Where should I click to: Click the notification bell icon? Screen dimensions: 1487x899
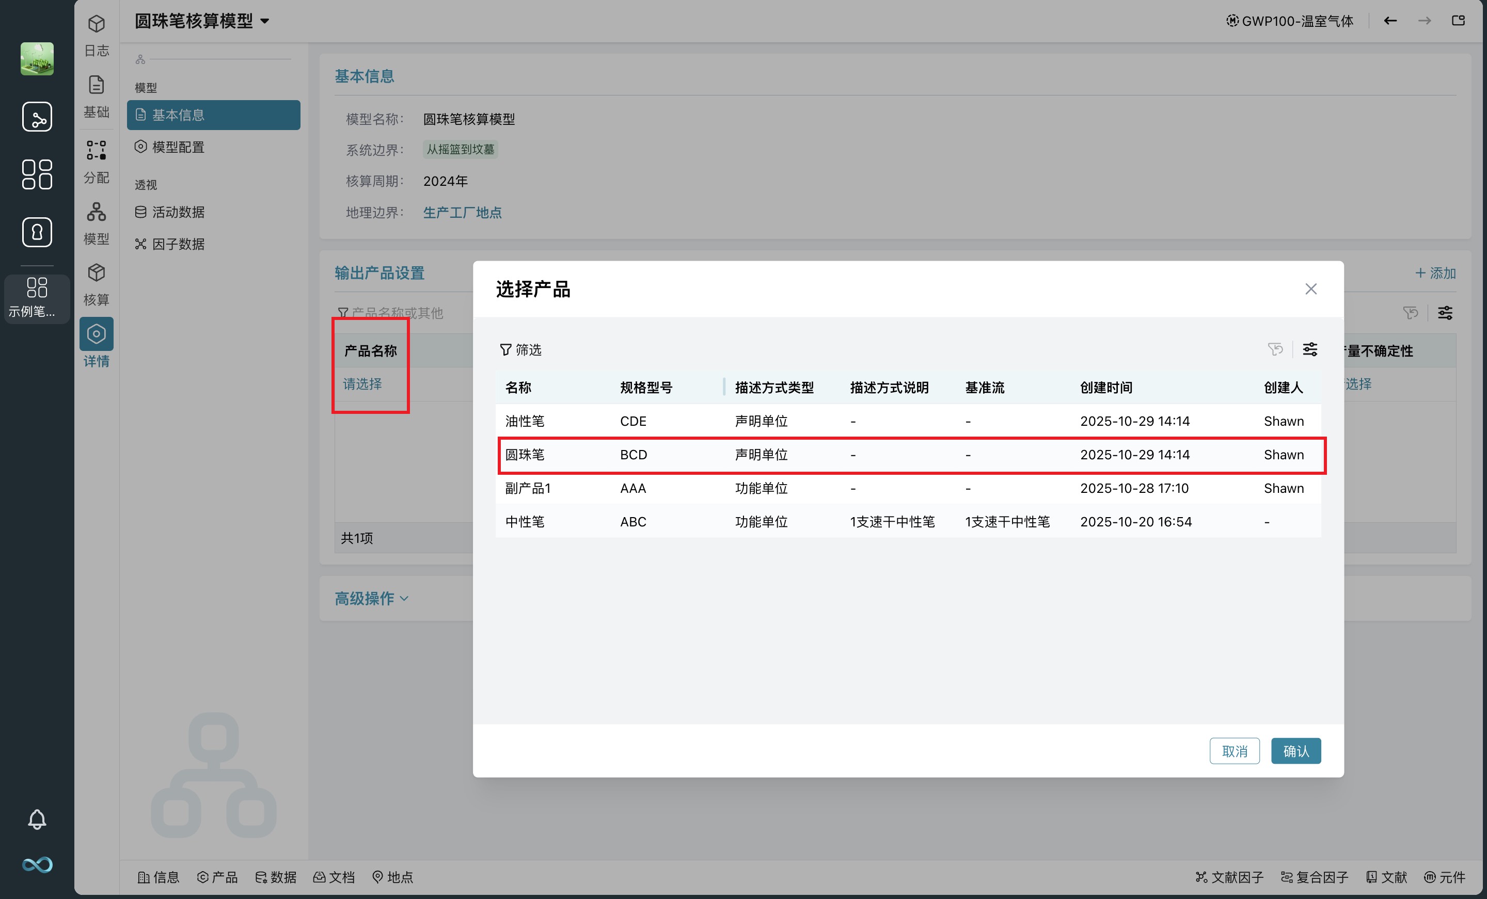click(37, 819)
